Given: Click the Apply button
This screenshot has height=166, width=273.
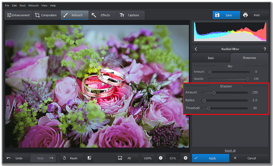Looking at the screenshot, I should point(211,158).
